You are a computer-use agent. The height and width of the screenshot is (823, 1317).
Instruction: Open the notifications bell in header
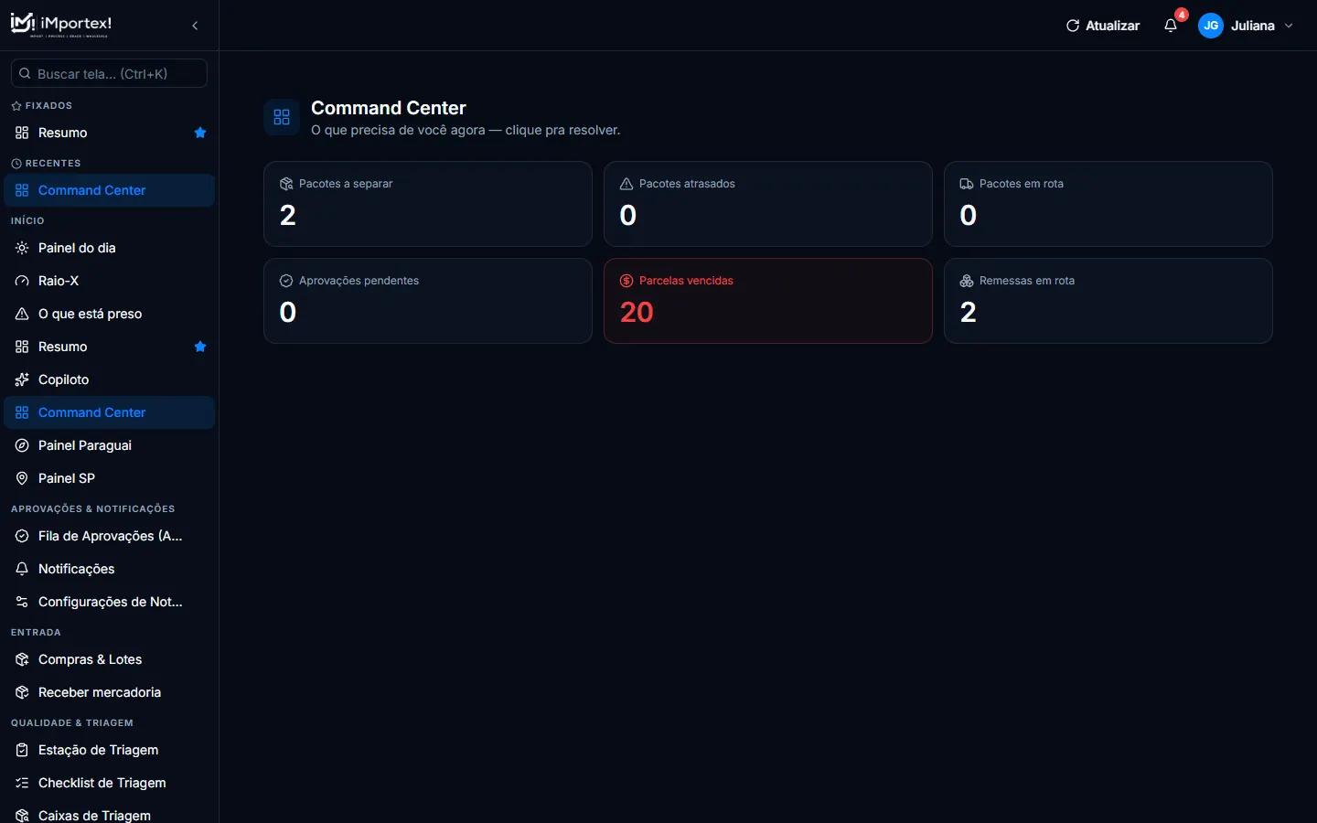[x=1171, y=26]
